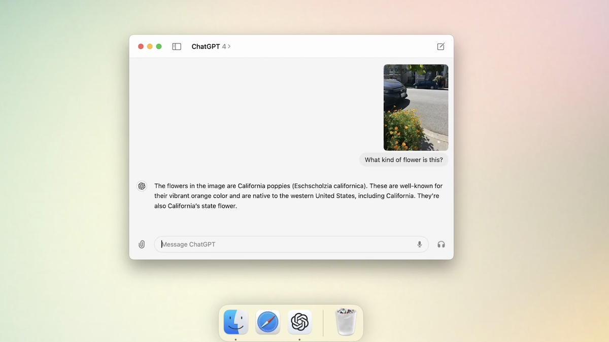Screen dimensions: 609x342
Task: Minimize the ChatGPT window with the yellow button
Action: pyautogui.click(x=150, y=47)
